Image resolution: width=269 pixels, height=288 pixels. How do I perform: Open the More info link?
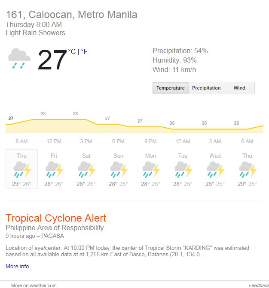[17, 266]
